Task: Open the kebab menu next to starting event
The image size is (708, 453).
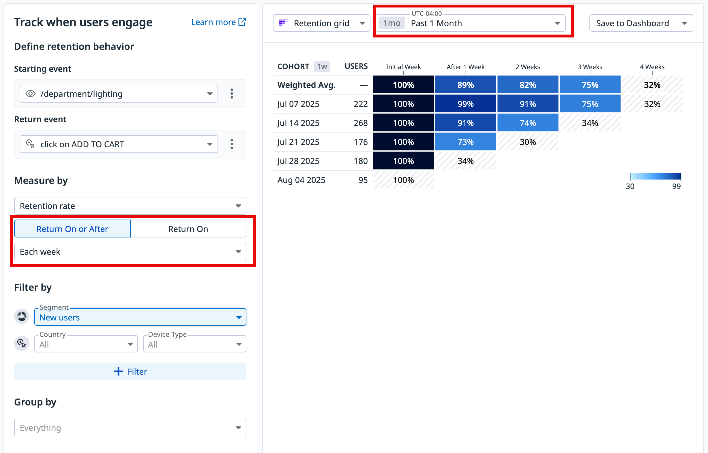Action: click(x=232, y=94)
